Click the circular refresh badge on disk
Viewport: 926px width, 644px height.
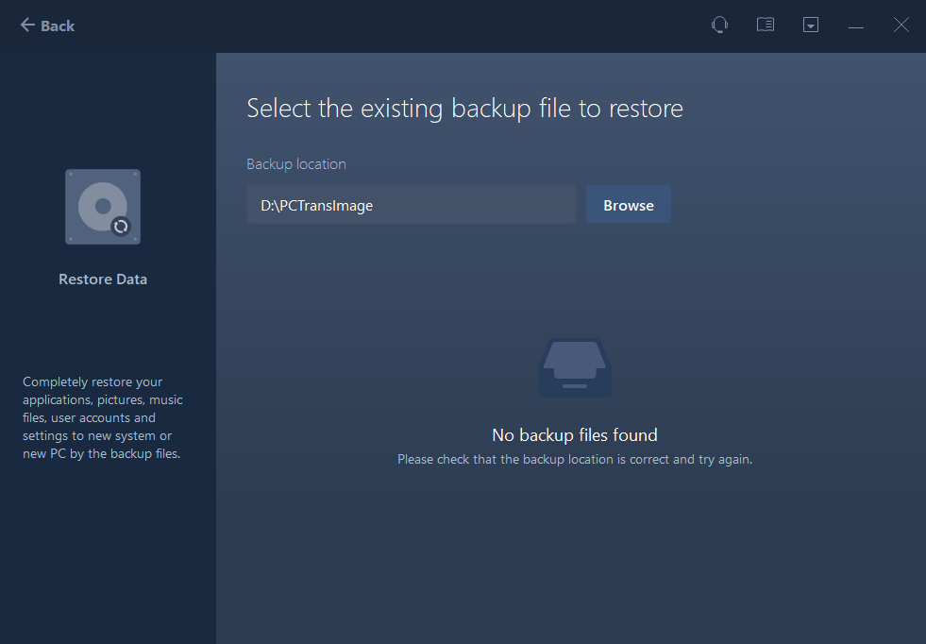tap(120, 226)
